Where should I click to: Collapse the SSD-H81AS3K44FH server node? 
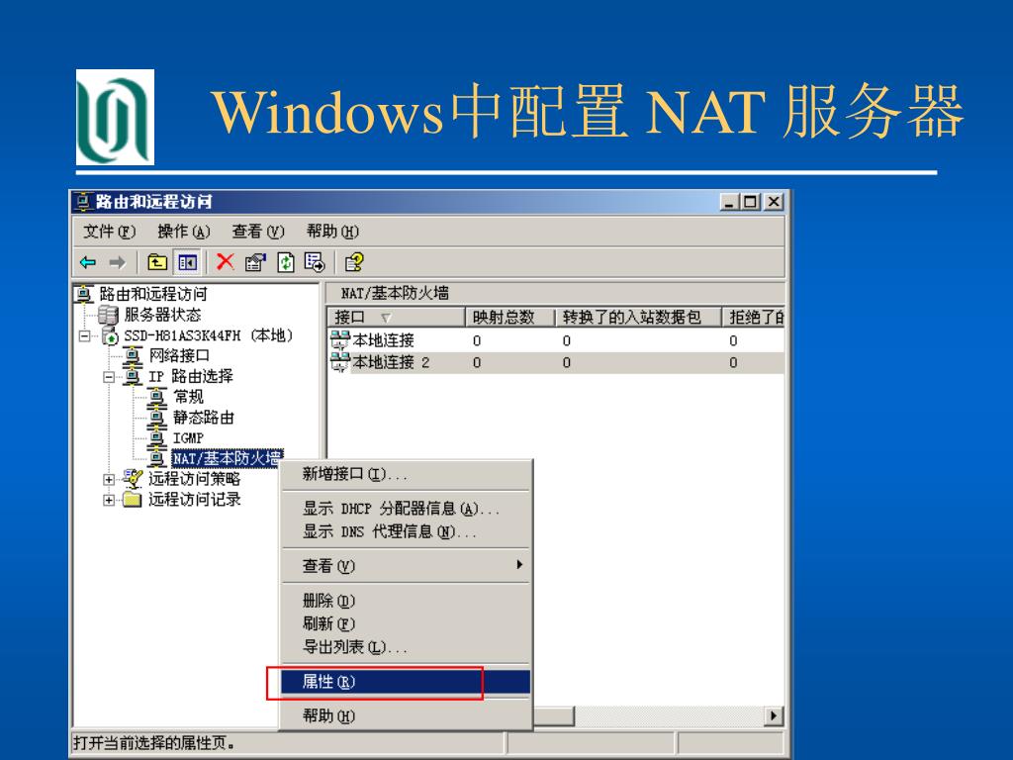point(84,336)
